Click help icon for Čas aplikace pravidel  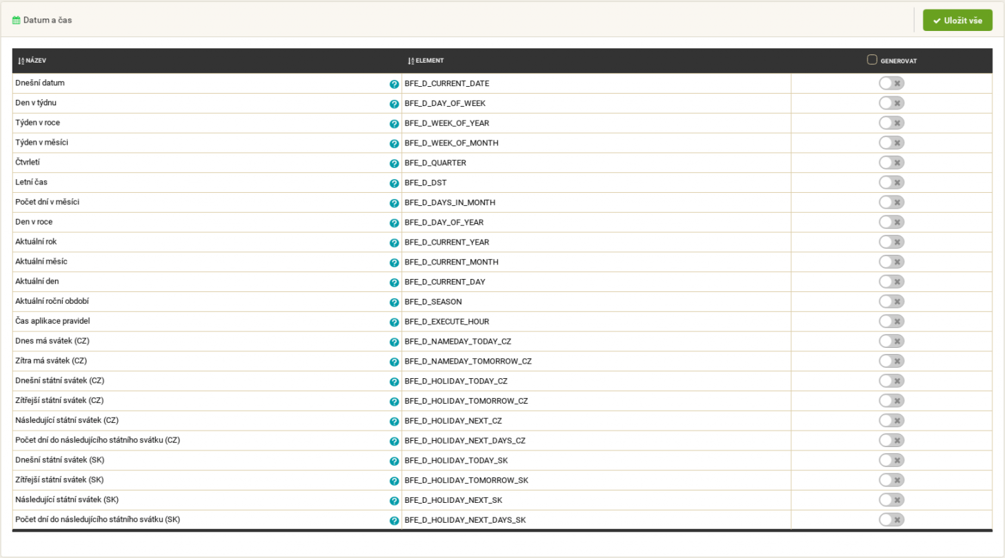[395, 322]
